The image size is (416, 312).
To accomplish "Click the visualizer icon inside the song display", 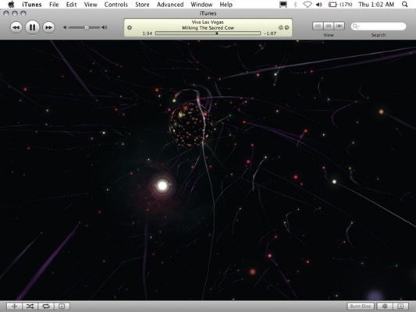I will (281, 27).
